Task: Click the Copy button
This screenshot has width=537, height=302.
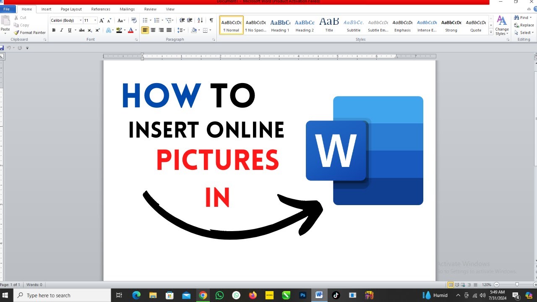Action: (x=21, y=25)
